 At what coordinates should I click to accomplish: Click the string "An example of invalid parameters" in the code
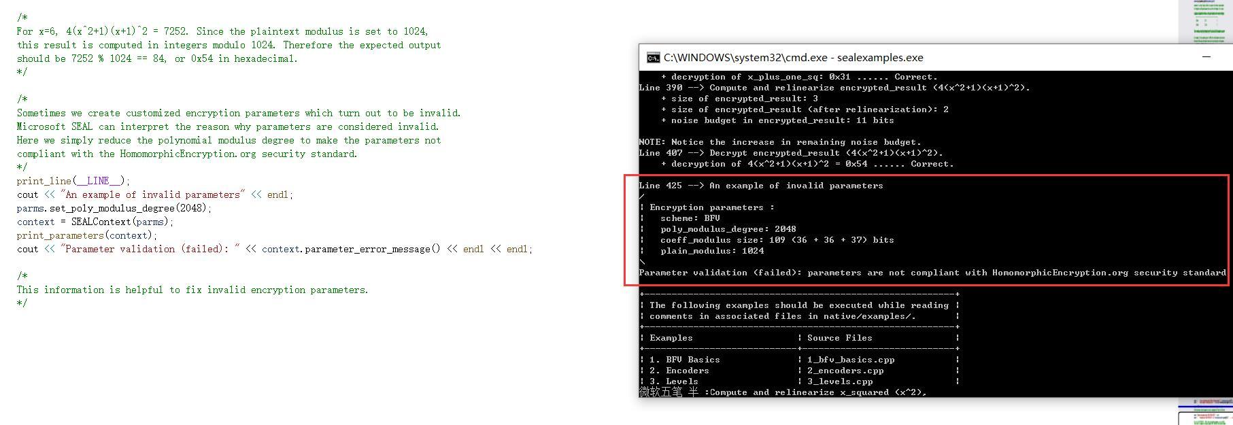(x=153, y=194)
